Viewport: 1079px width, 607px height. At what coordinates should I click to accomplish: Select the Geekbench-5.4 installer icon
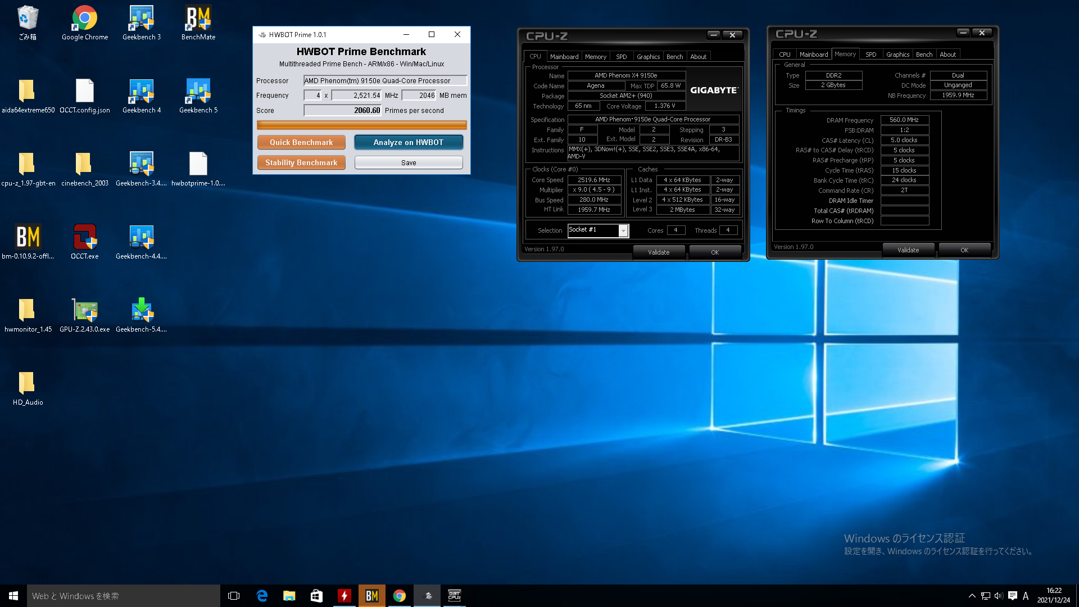click(142, 315)
